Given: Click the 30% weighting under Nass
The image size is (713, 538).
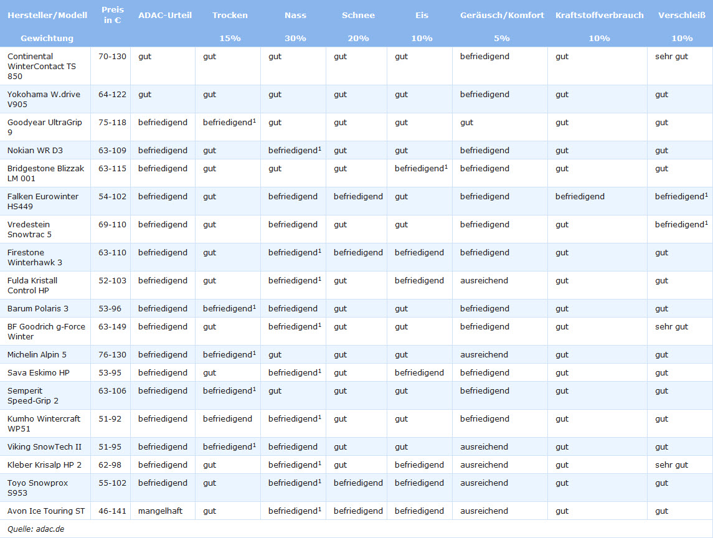Looking at the screenshot, I should point(296,38).
